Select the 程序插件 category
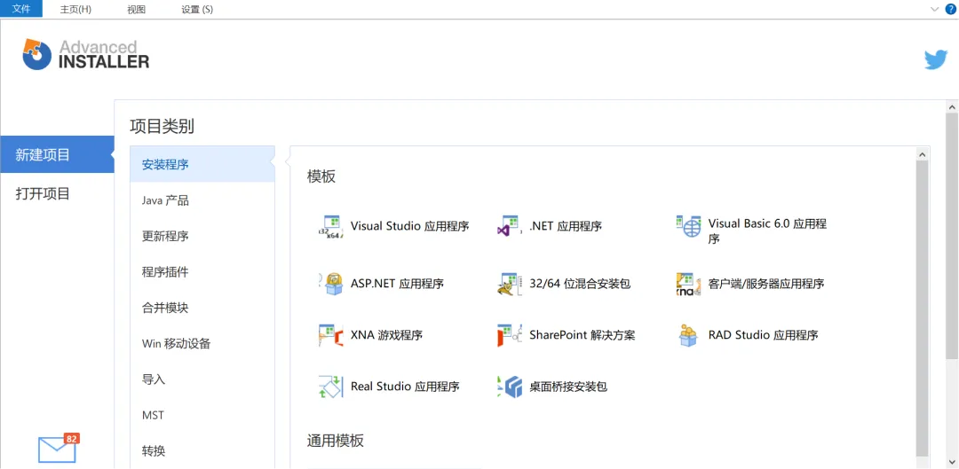 point(202,272)
